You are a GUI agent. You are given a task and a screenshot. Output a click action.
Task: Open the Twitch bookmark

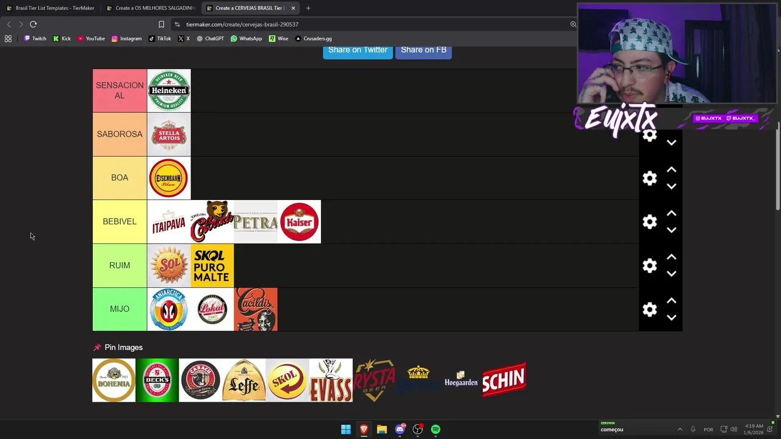[35, 38]
